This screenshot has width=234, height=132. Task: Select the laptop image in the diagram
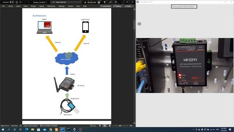(45, 27)
